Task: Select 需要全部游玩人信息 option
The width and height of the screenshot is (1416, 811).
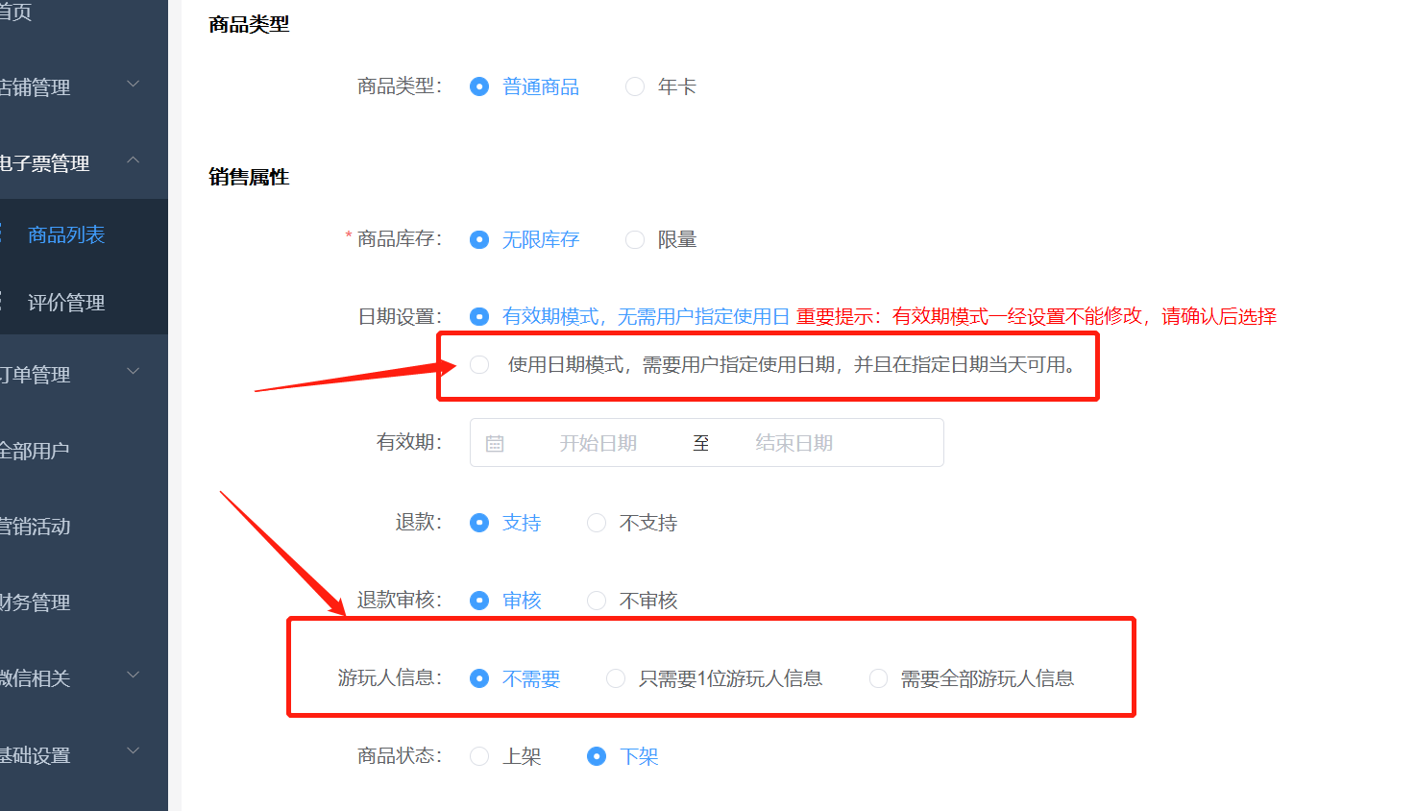Action: tap(878, 678)
